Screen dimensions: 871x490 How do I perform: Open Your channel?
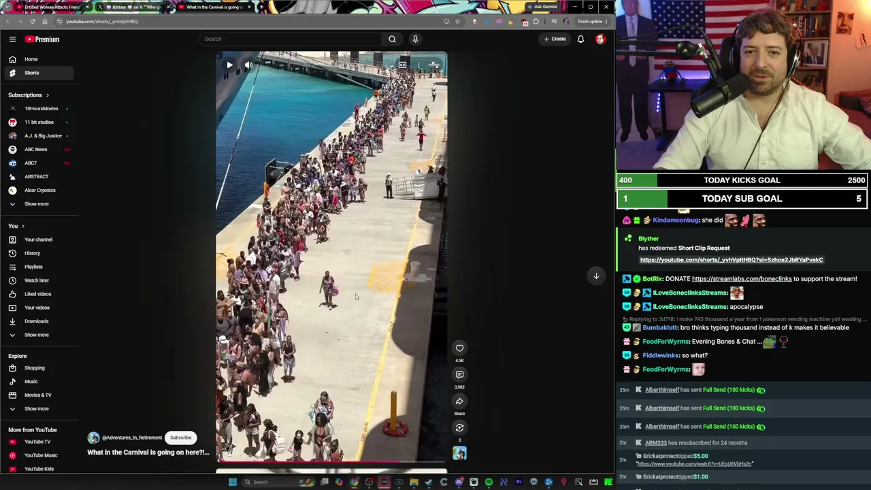[x=39, y=240]
